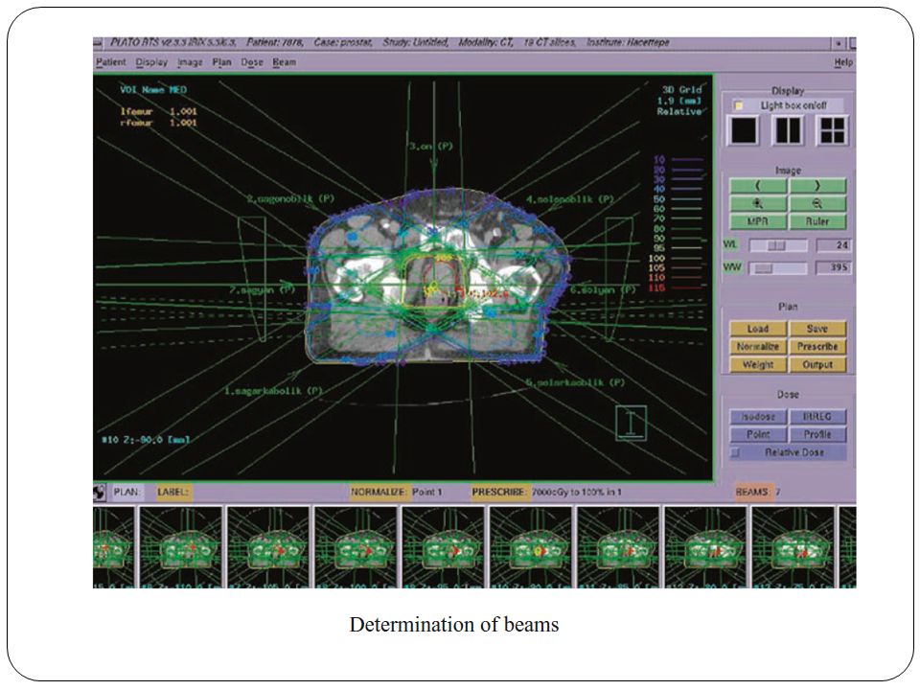Select the ninth CT slice thumbnail
Screen dimensions: 920x690
[x=793, y=547]
